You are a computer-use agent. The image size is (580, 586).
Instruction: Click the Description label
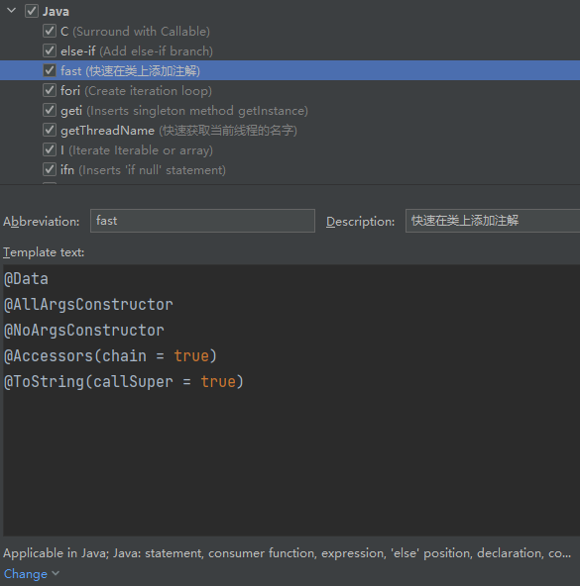(x=360, y=222)
